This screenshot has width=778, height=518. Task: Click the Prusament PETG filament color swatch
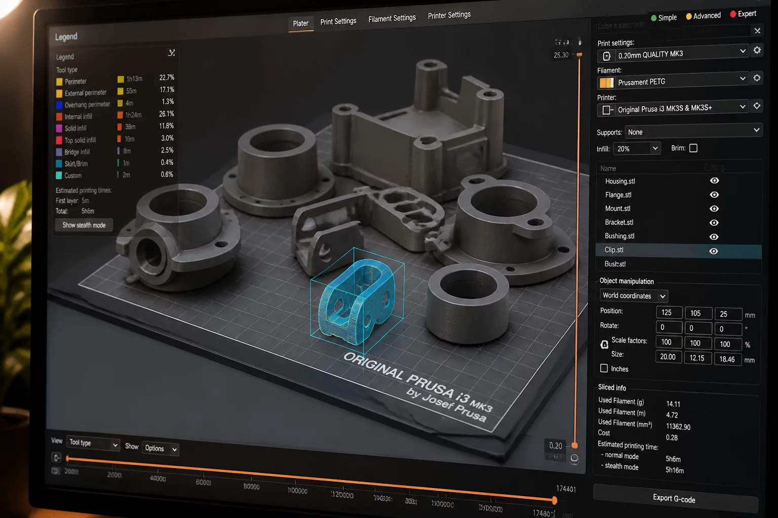(606, 83)
